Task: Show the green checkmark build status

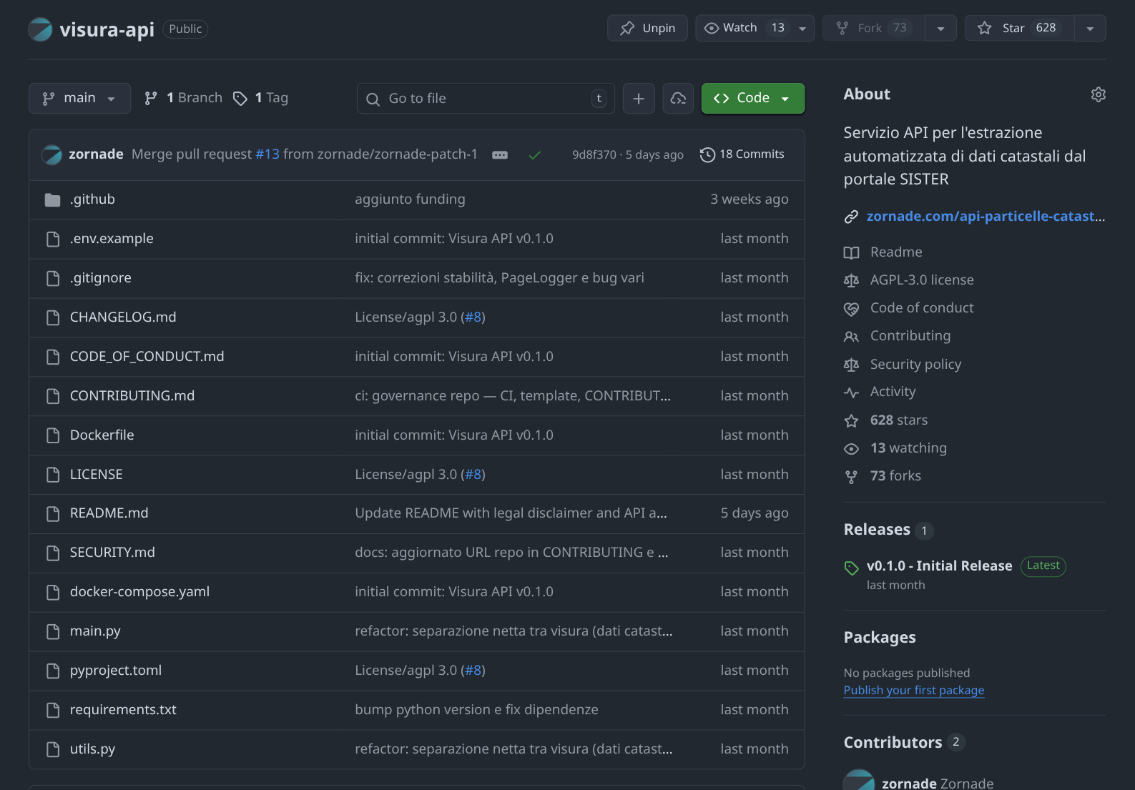Action: pyautogui.click(x=534, y=154)
